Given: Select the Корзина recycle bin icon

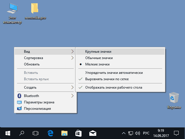Looking at the screenshot, I should pos(174,100).
